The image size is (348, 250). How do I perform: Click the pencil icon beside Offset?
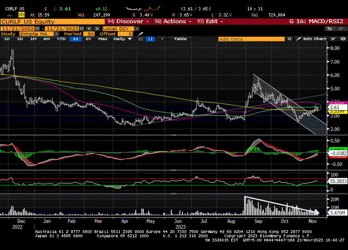140,34
